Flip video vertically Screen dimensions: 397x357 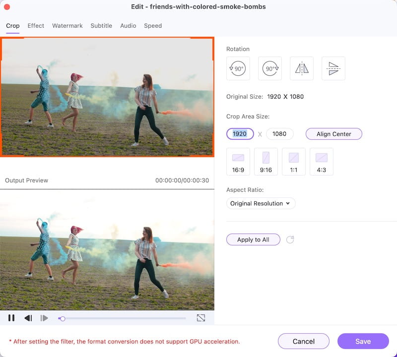point(333,68)
